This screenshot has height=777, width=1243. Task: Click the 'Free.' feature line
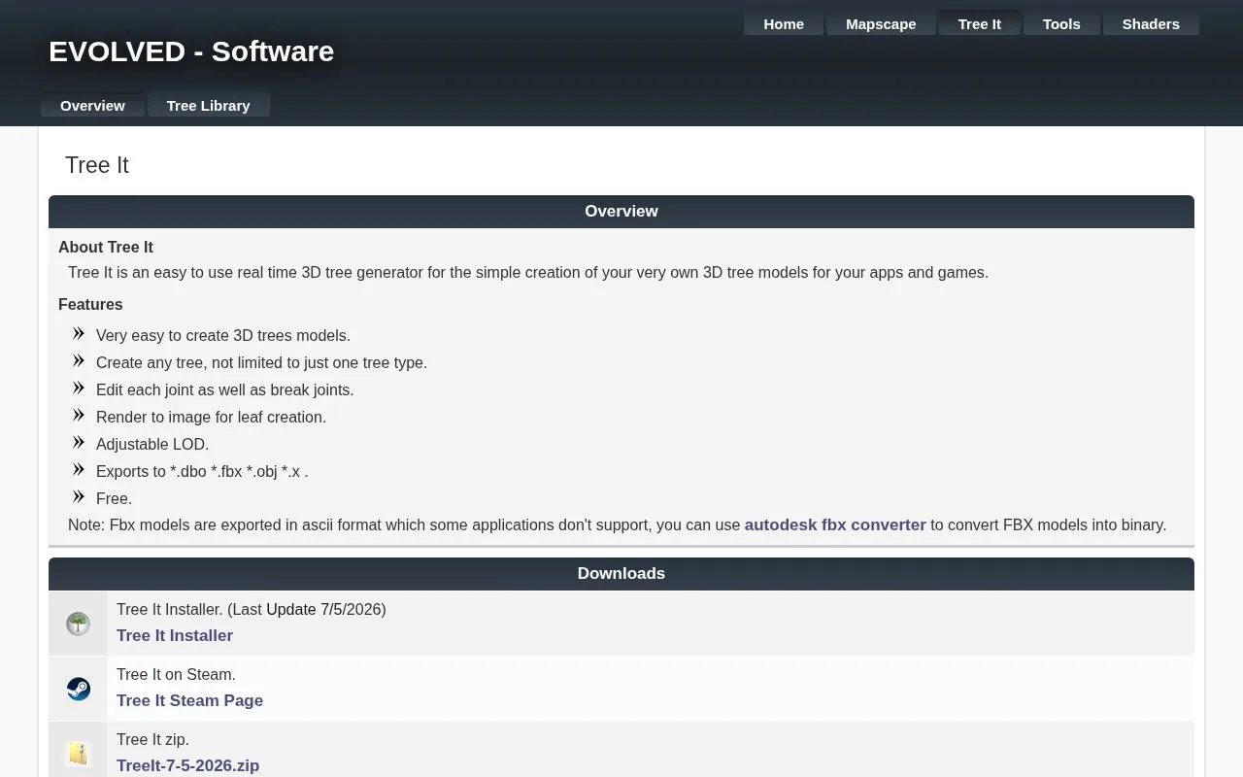(114, 498)
